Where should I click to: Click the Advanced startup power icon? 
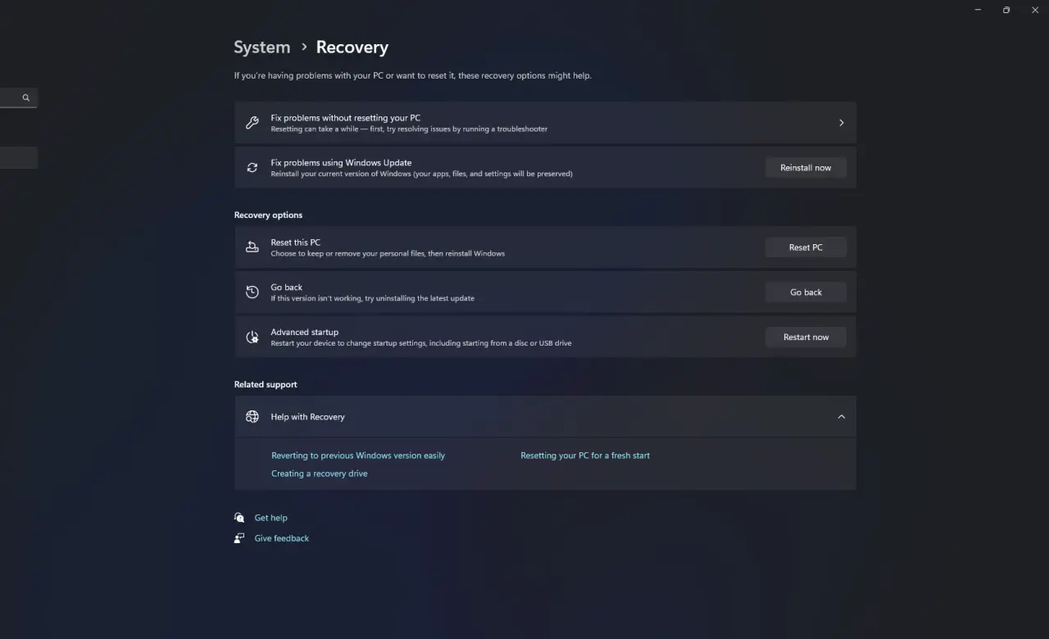tap(252, 337)
